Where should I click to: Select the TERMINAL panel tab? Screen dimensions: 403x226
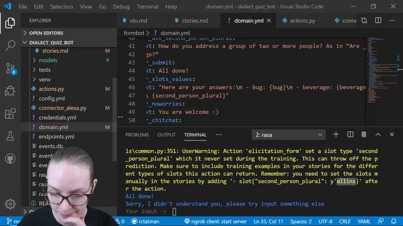[195, 135]
